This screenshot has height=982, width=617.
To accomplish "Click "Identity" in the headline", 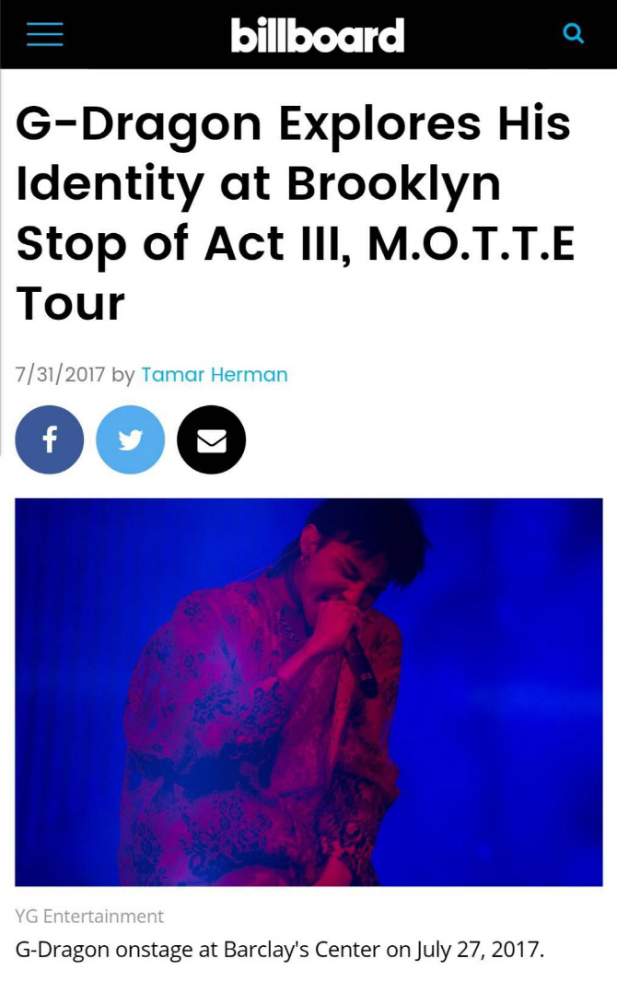I will pos(110,185).
